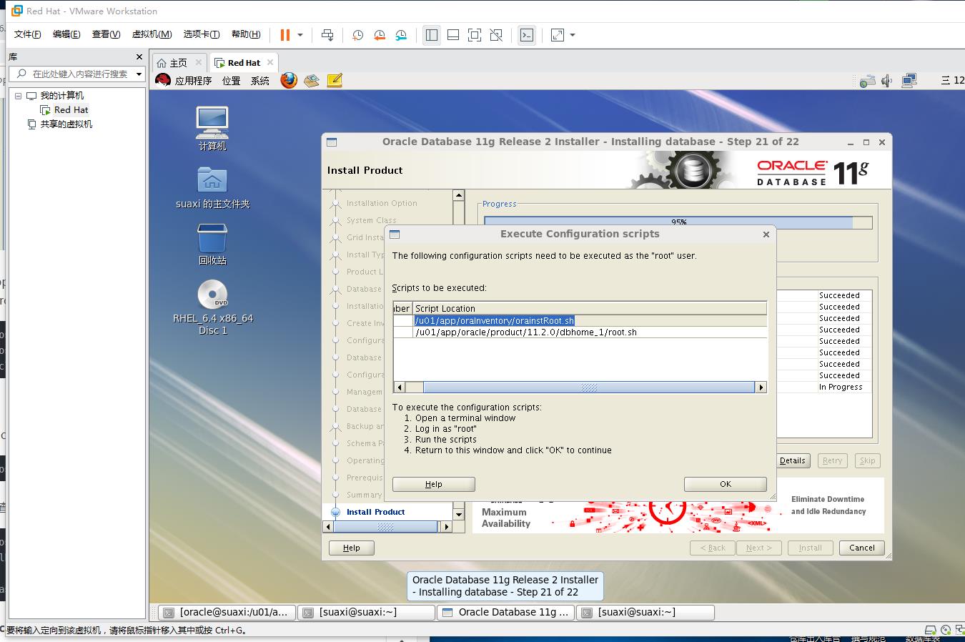Open the power options dropdown arrow

click(300, 34)
